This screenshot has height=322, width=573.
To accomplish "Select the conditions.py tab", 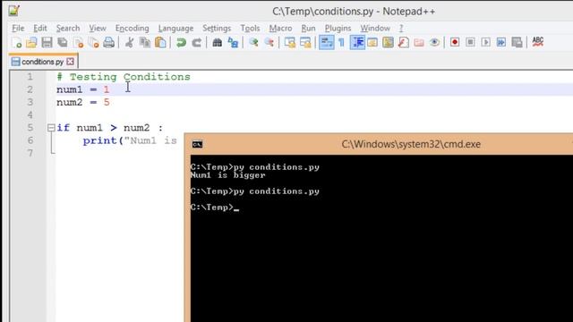I will [42, 62].
